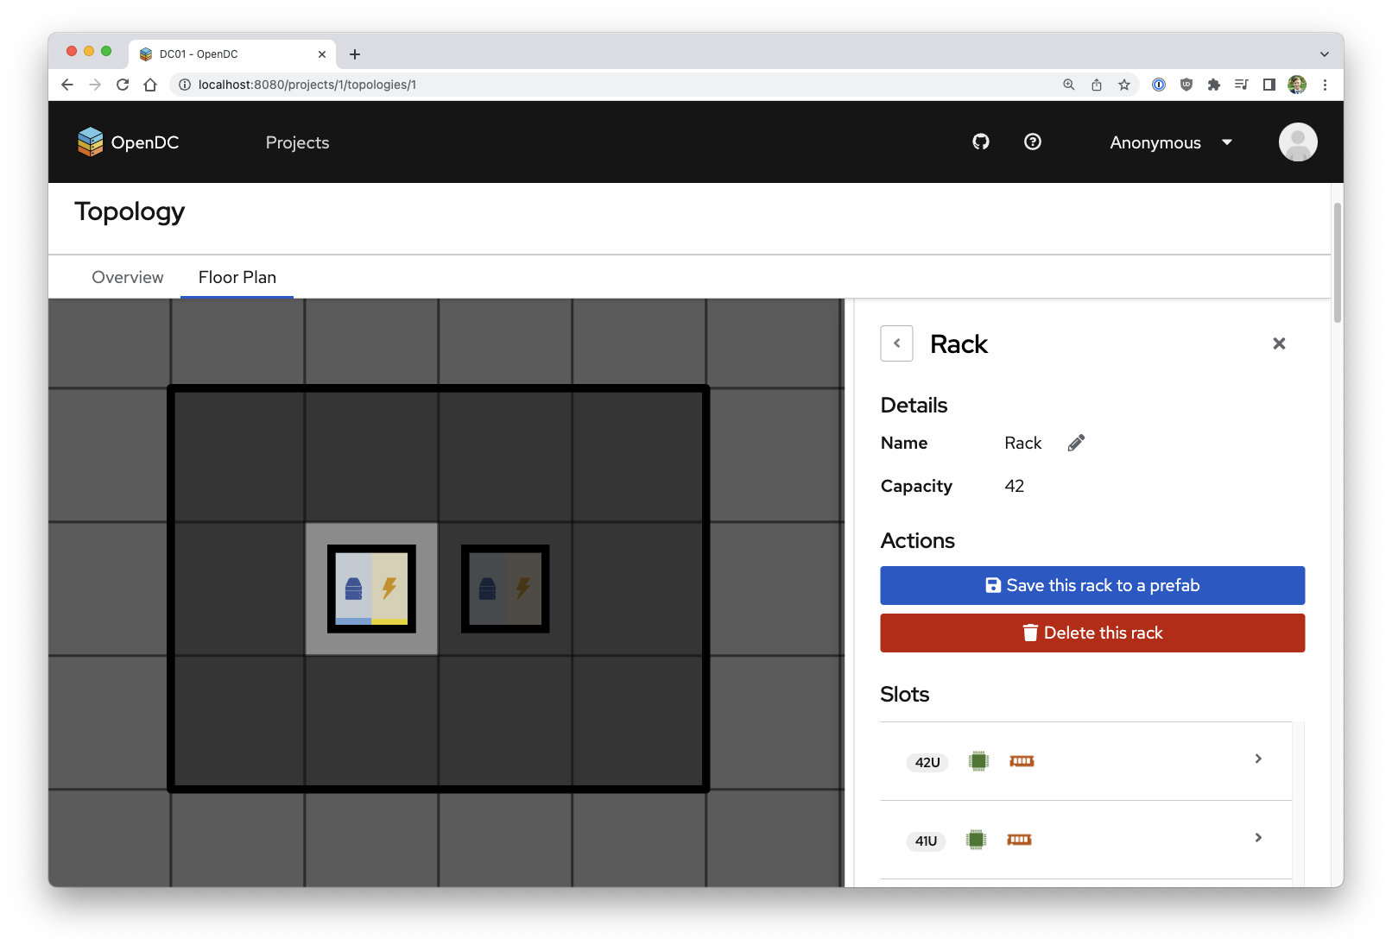Open the GitHub repository icon
This screenshot has width=1392, height=951.
click(x=980, y=142)
